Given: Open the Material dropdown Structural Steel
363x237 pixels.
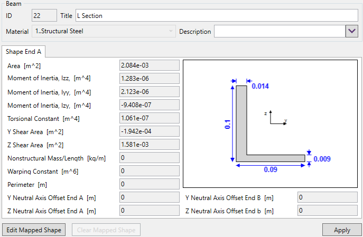Looking at the screenshot, I should click(104, 31).
